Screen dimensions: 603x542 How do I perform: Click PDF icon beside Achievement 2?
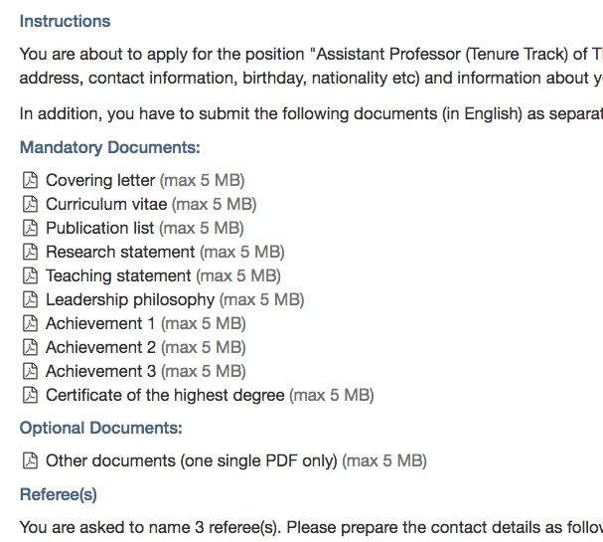pos(30,347)
